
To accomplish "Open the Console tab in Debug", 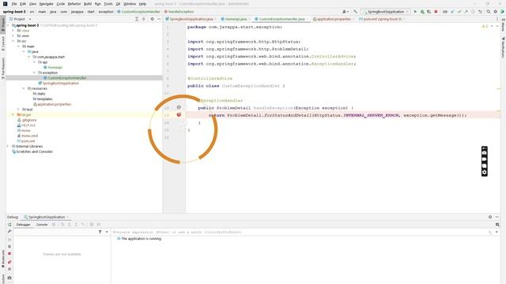I will (42, 224).
